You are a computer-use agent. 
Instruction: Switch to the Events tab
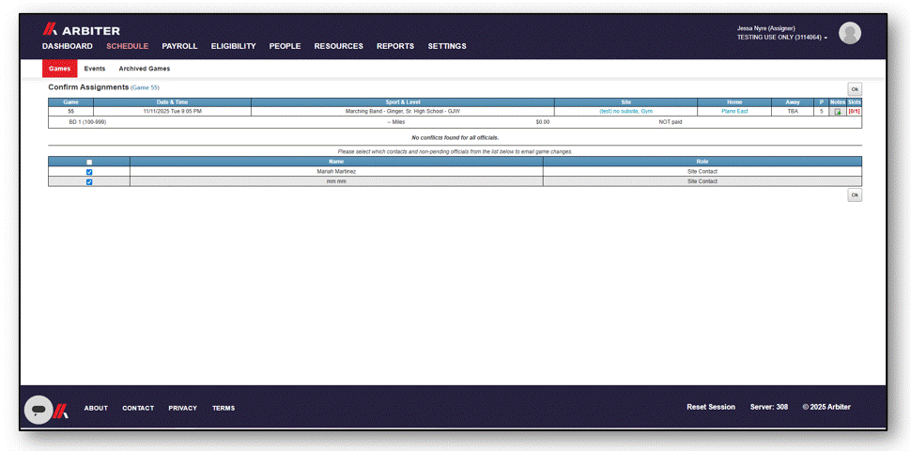(x=95, y=69)
